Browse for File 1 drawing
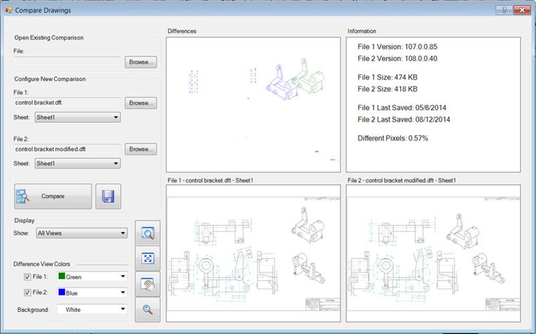The image size is (536, 334). coord(141,103)
